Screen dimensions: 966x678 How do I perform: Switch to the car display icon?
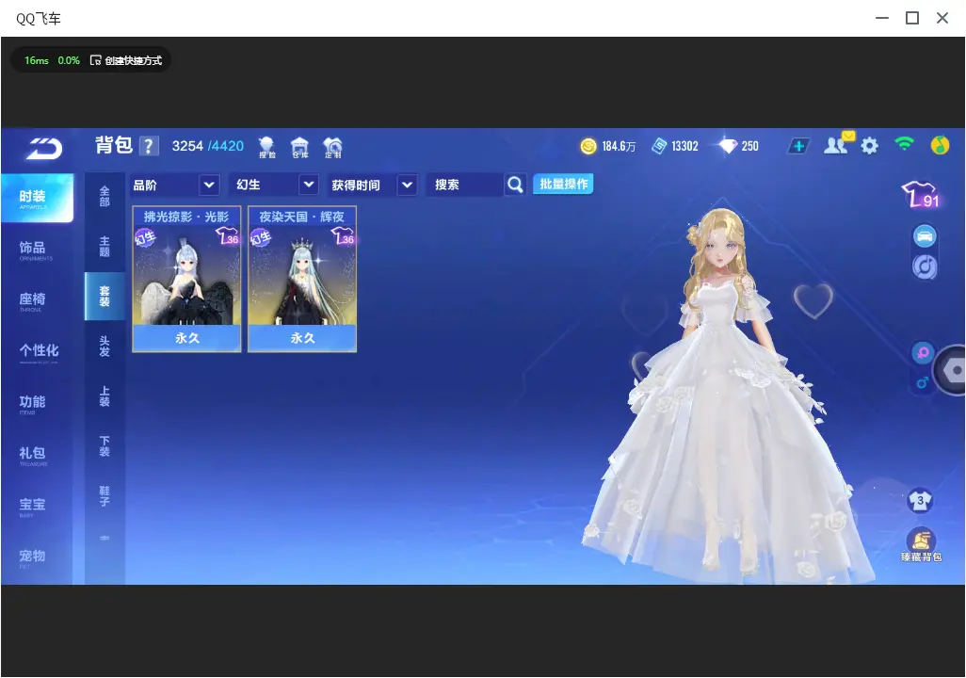coord(925,236)
